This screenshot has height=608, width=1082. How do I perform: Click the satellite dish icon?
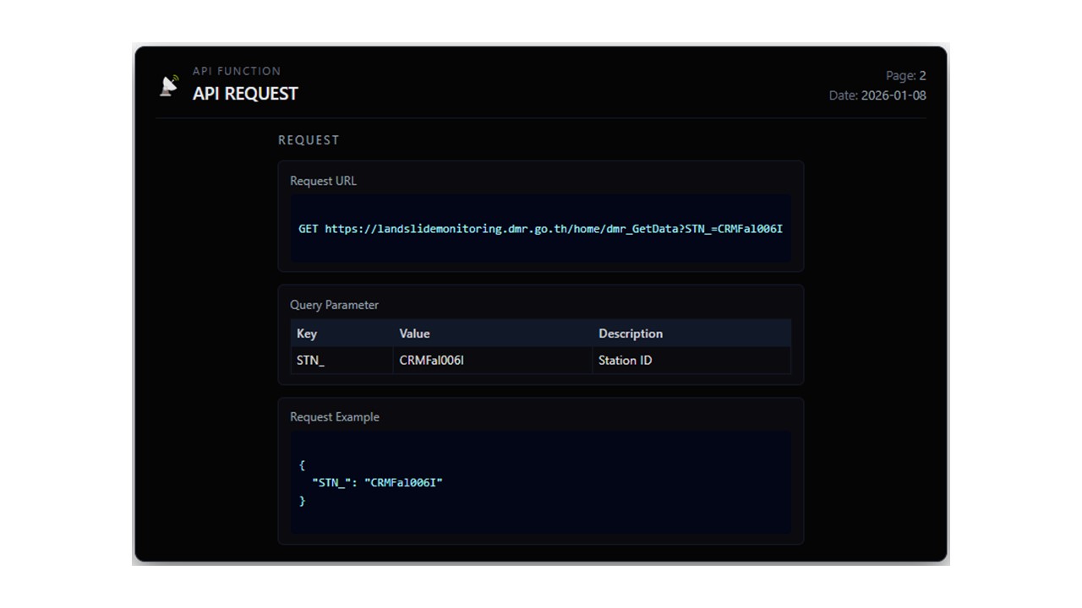tap(169, 85)
